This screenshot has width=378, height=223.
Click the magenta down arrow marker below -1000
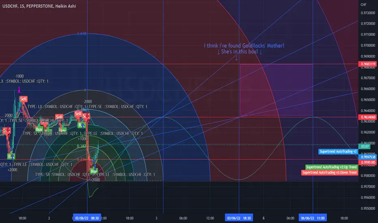19,90
